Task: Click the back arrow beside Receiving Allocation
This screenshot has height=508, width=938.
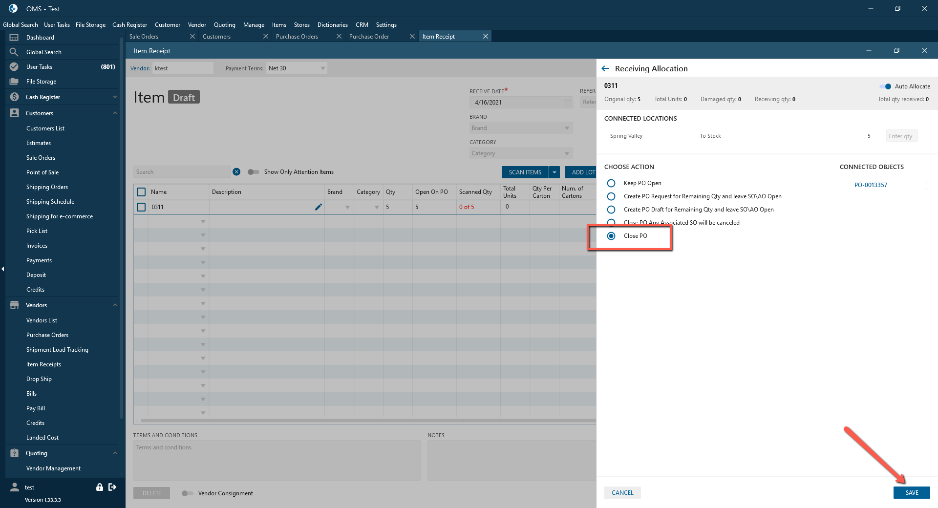Action: (x=605, y=69)
